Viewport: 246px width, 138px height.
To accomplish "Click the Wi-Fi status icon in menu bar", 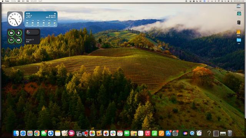I will coord(219,1).
